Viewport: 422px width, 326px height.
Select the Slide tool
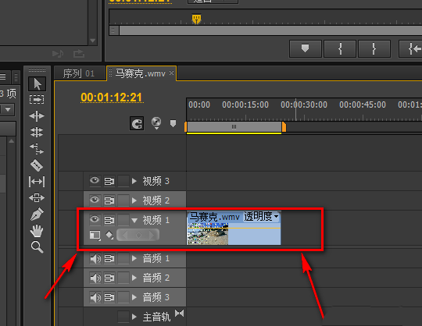click(x=37, y=198)
